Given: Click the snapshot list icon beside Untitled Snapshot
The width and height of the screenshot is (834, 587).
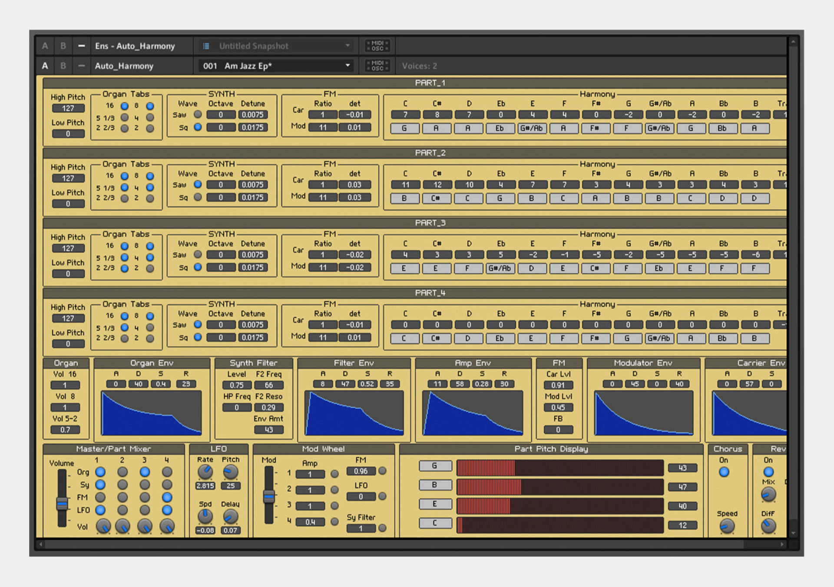Looking at the screenshot, I should tap(206, 46).
